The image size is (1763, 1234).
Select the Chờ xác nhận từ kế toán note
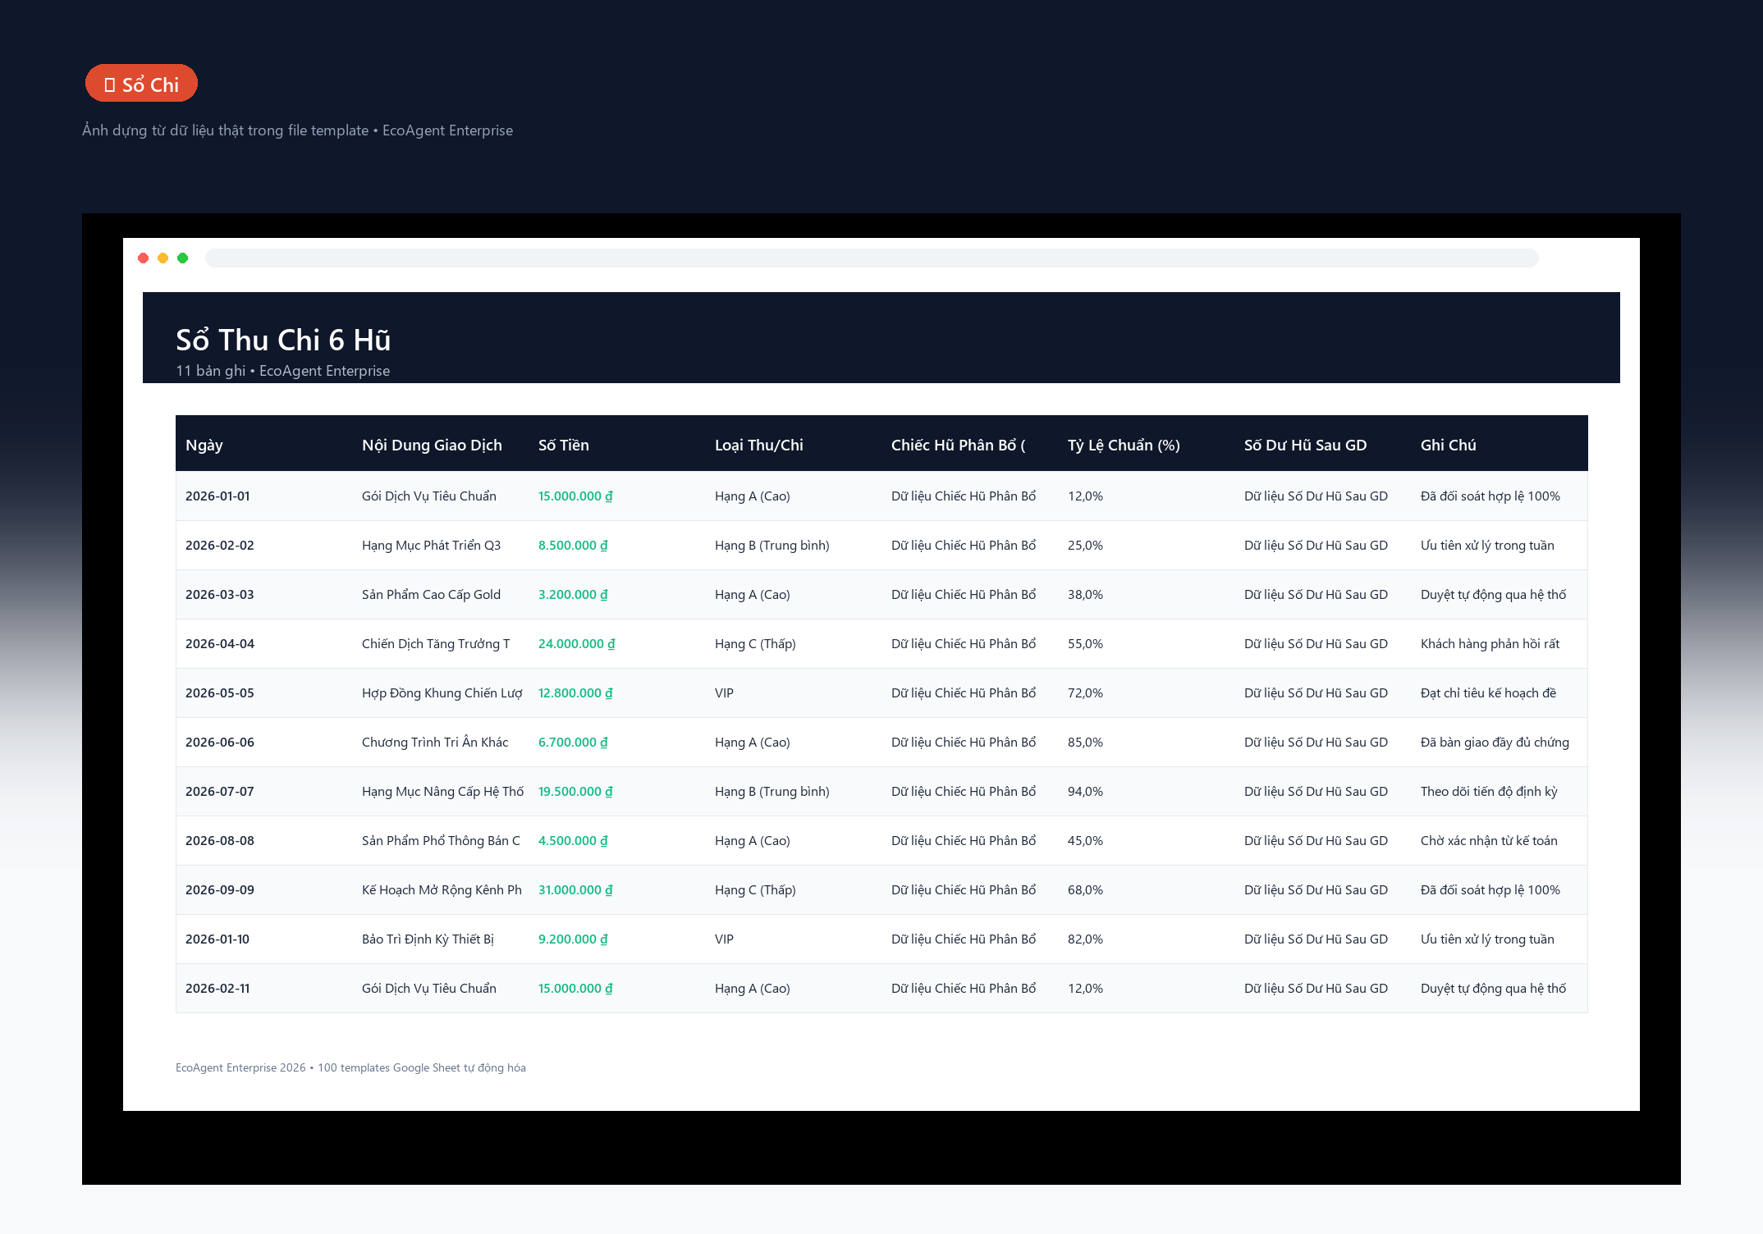coord(1489,841)
